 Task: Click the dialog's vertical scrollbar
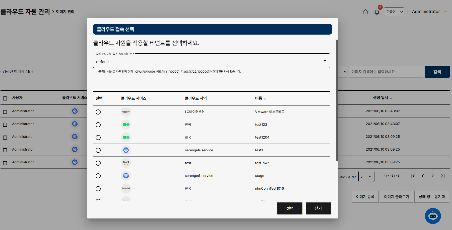337,100
